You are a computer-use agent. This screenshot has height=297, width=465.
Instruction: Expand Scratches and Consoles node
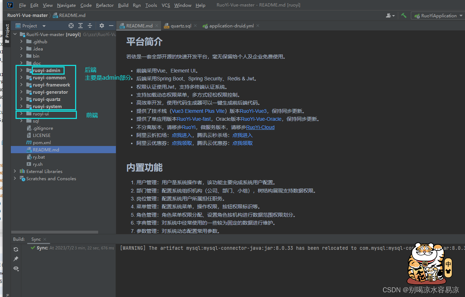pyautogui.click(x=15, y=178)
